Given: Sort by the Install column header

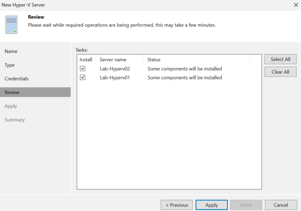Looking at the screenshot, I should point(86,60).
